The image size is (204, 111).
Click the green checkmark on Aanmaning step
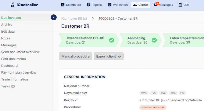pos(154,40)
